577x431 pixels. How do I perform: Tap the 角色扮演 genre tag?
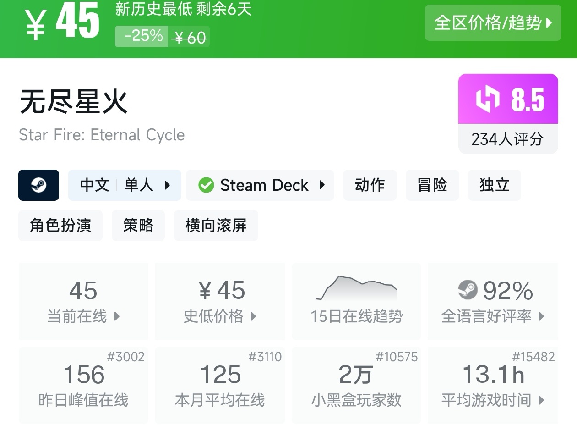60,226
